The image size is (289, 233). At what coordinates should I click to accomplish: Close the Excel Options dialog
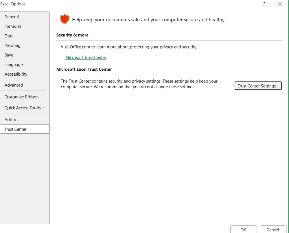280,4
